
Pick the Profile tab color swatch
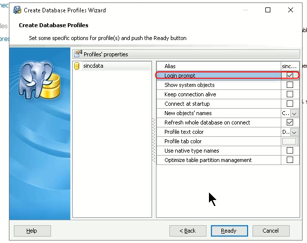click(289, 141)
